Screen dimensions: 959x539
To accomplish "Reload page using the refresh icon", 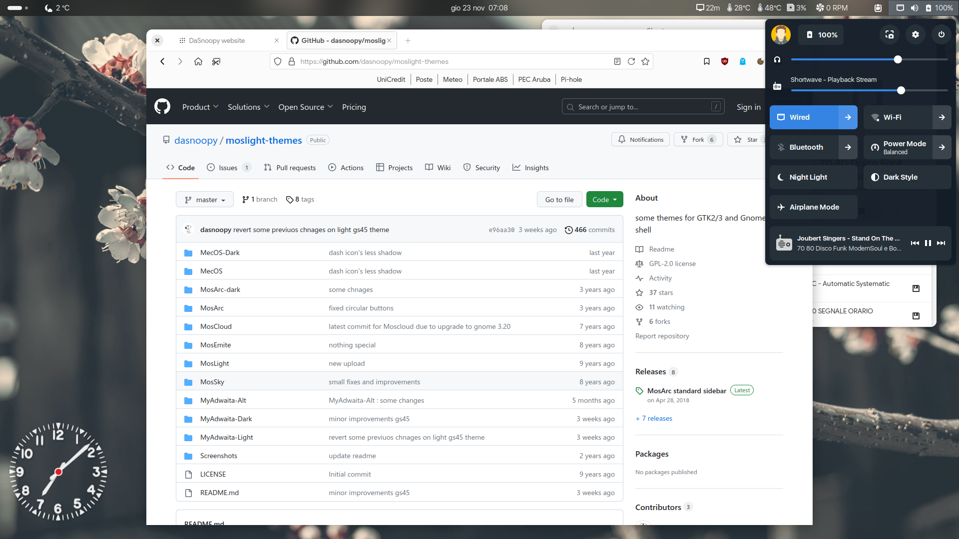I will point(631,61).
